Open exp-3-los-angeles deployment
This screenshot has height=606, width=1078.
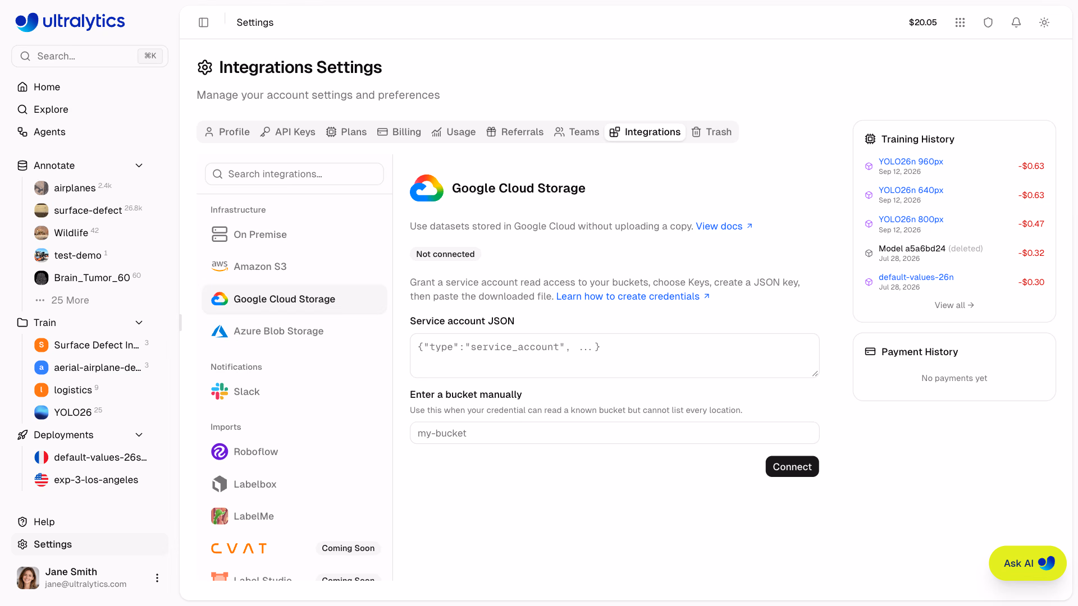click(95, 480)
